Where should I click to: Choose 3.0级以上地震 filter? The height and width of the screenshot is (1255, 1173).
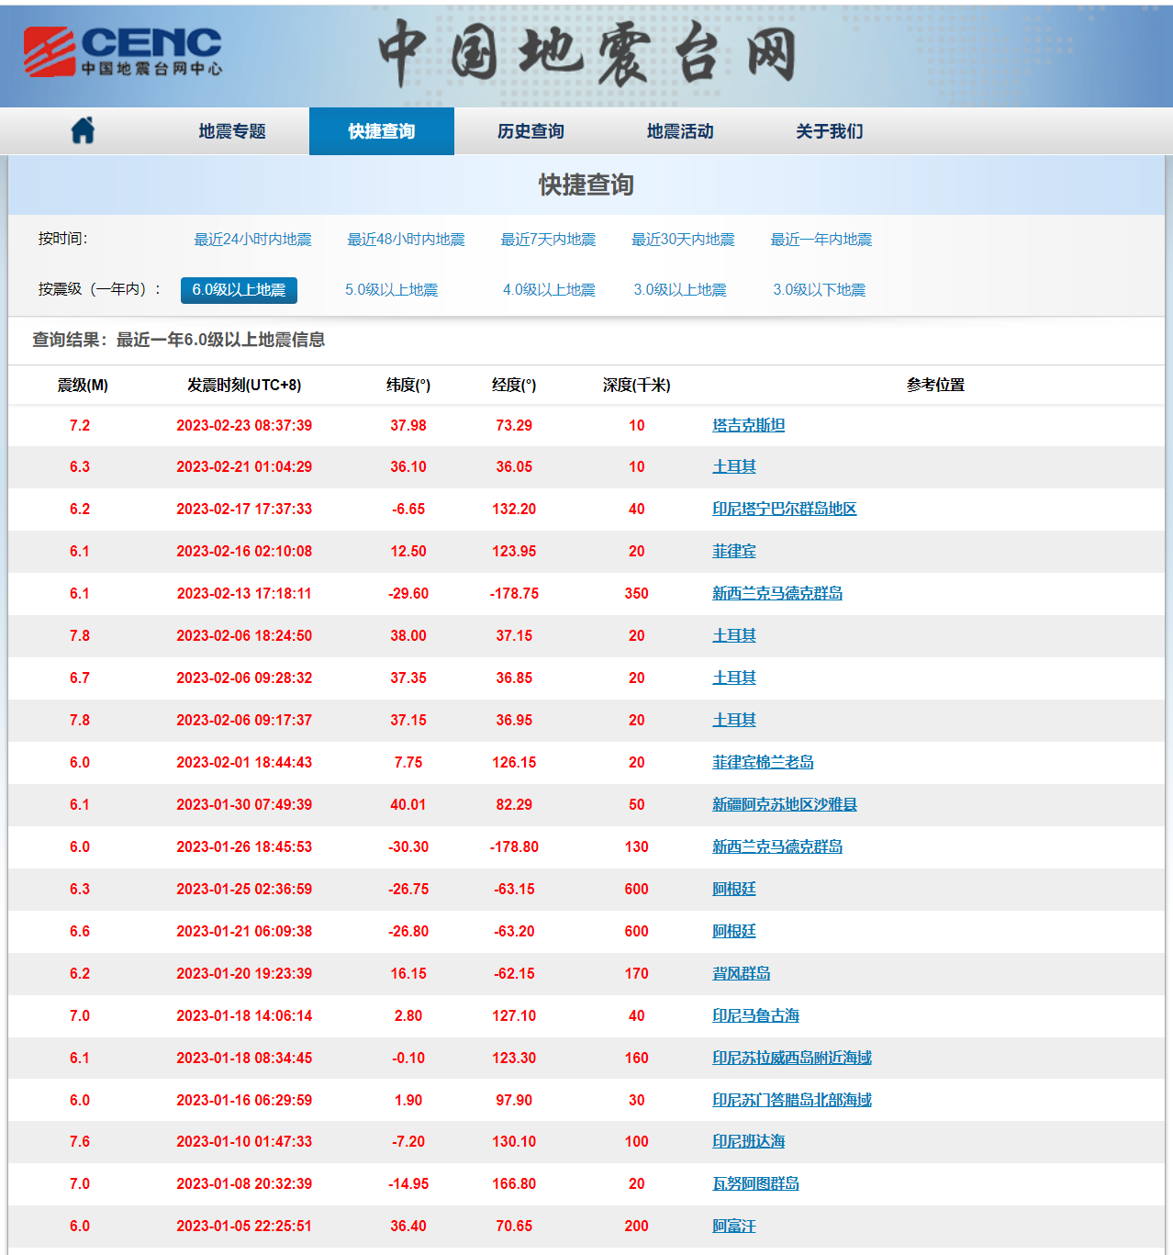click(x=680, y=290)
